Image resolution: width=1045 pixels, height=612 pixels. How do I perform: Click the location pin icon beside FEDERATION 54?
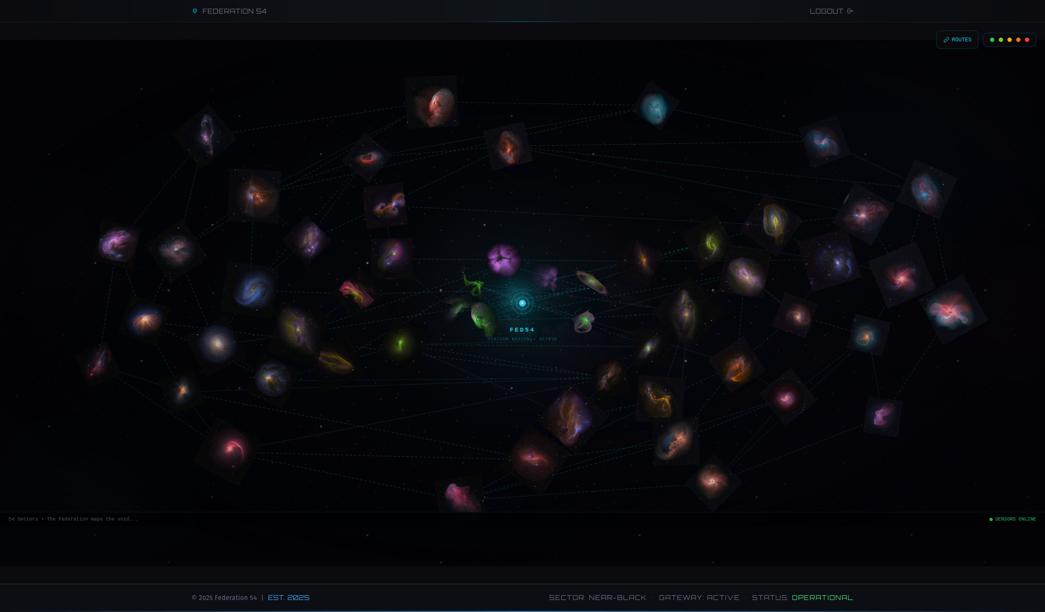point(195,10)
